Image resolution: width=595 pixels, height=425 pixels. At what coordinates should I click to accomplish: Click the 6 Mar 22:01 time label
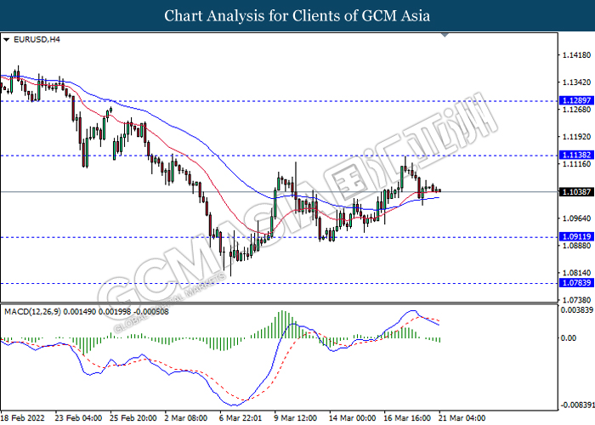point(241,418)
